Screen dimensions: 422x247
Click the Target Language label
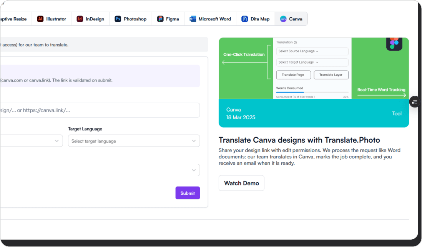click(85, 129)
